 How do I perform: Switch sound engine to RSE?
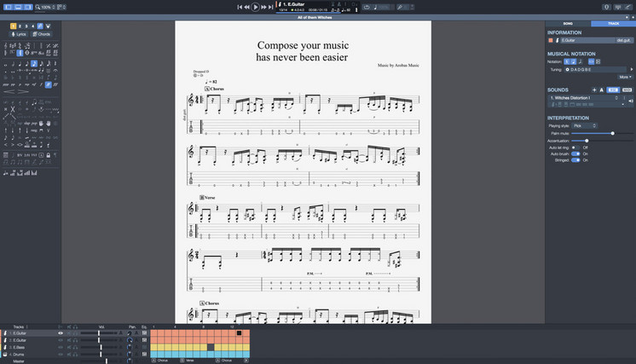pyautogui.click(x=613, y=90)
